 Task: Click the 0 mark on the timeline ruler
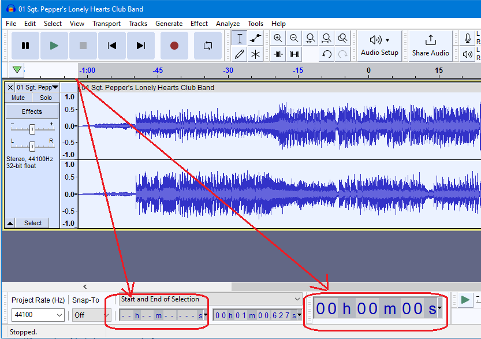point(368,70)
